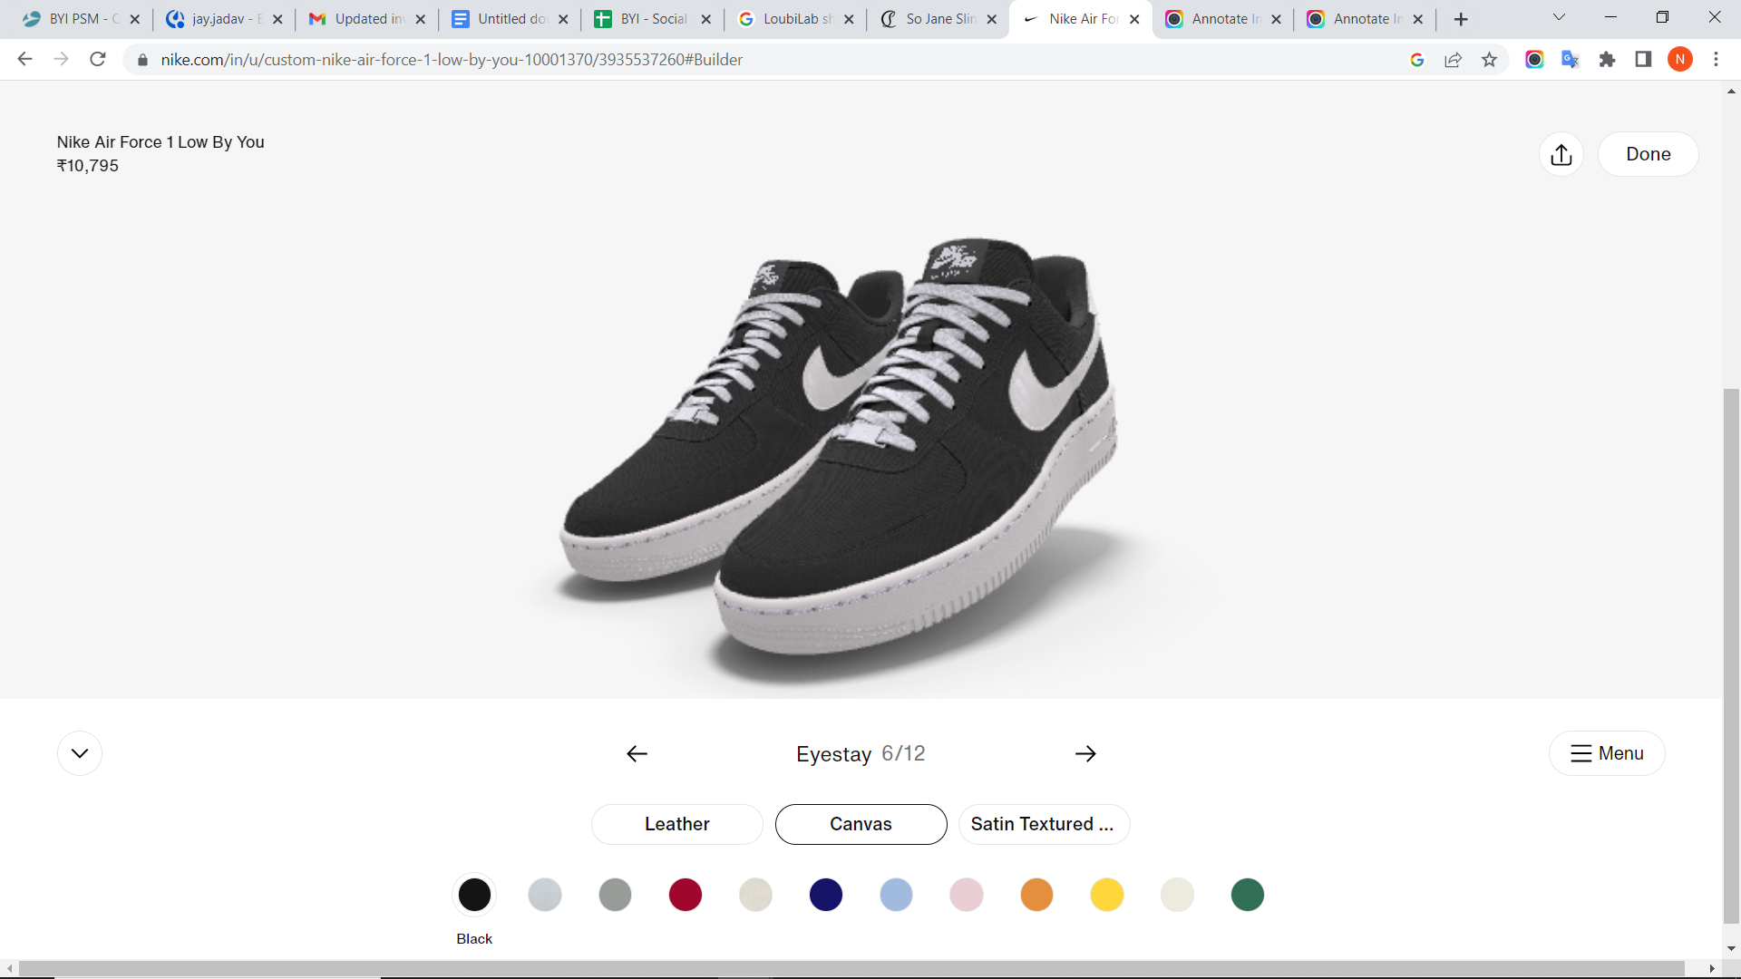Collapse the builder panel with down chevron
This screenshot has width=1741, height=979.
[x=80, y=753]
